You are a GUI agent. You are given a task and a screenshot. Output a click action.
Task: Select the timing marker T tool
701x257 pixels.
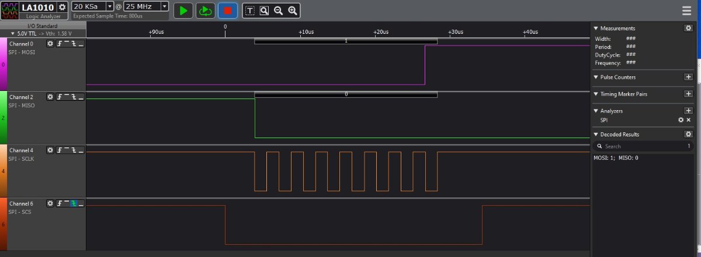249,10
